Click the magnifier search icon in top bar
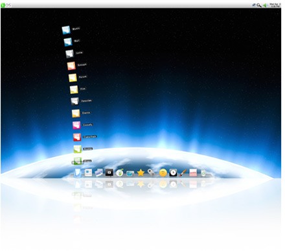 pyautogui.click(x=259, y=5)
